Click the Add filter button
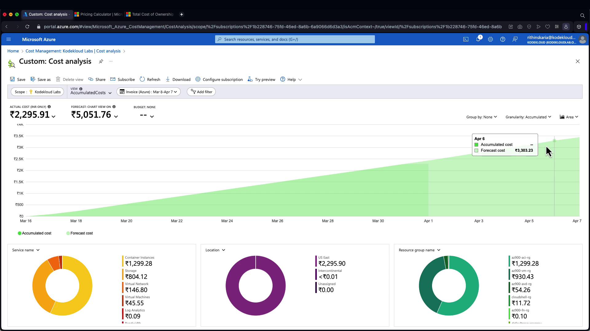The width and height of the screenshot is (590, 331). [201, 92]
